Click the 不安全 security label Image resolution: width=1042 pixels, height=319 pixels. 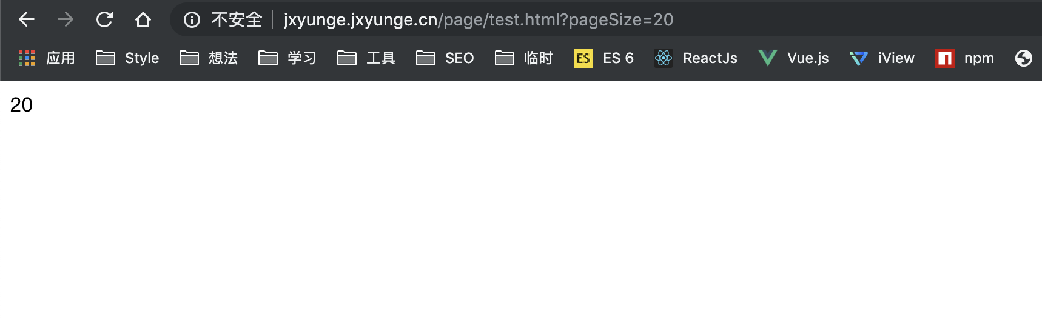237,20
